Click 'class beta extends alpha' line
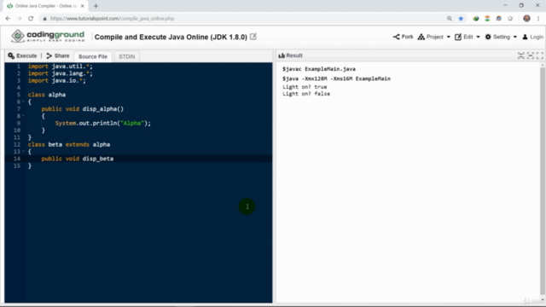Image resolution: width=546 pixels, height=307 pixels. click(69, 144)
